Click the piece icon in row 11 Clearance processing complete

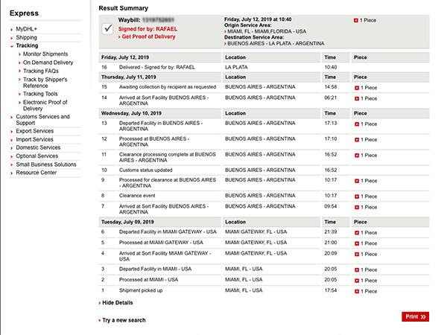pyautogui.click(x=357, y=156)
